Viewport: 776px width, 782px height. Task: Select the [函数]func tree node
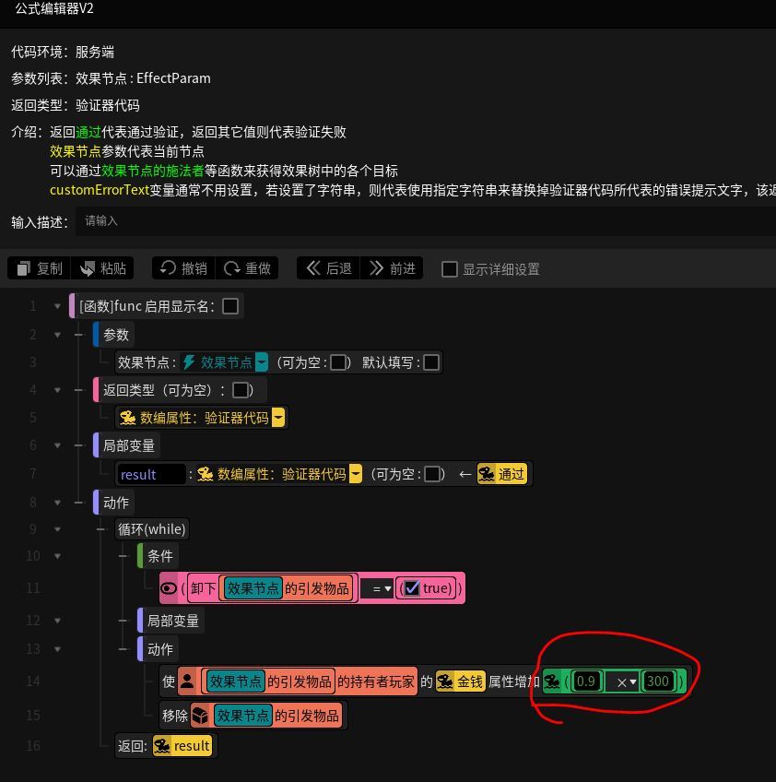[156, 306]
